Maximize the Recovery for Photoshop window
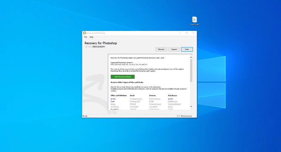 coord(187,33)
